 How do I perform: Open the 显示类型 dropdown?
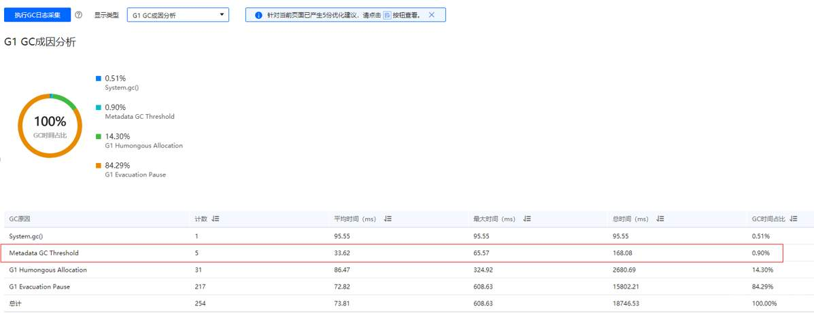tap(178, 15)
